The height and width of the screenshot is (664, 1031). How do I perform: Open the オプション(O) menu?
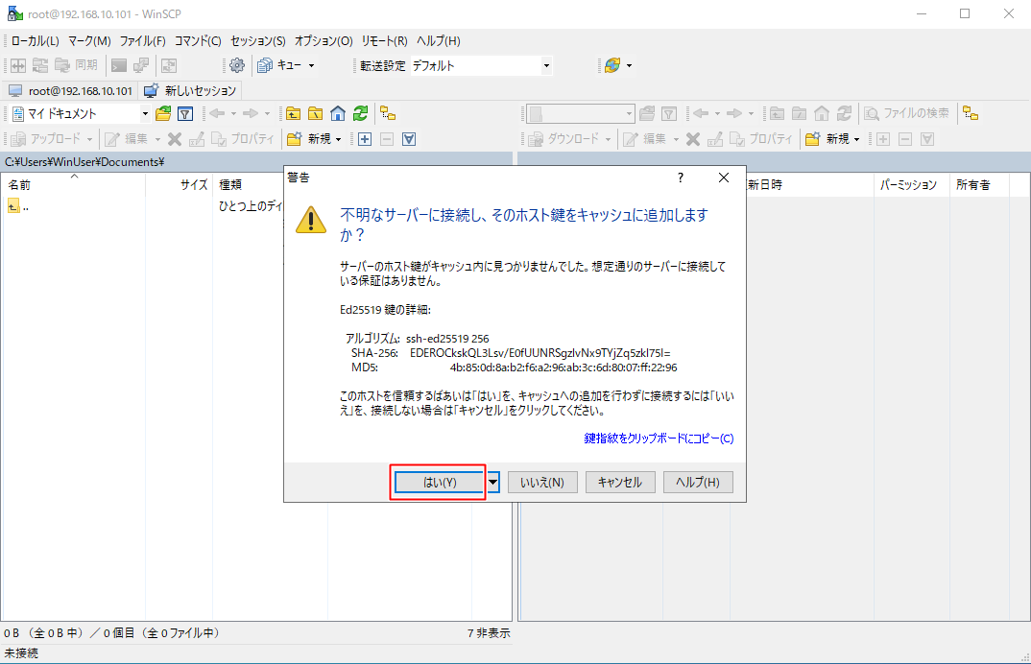pos(324,41)
